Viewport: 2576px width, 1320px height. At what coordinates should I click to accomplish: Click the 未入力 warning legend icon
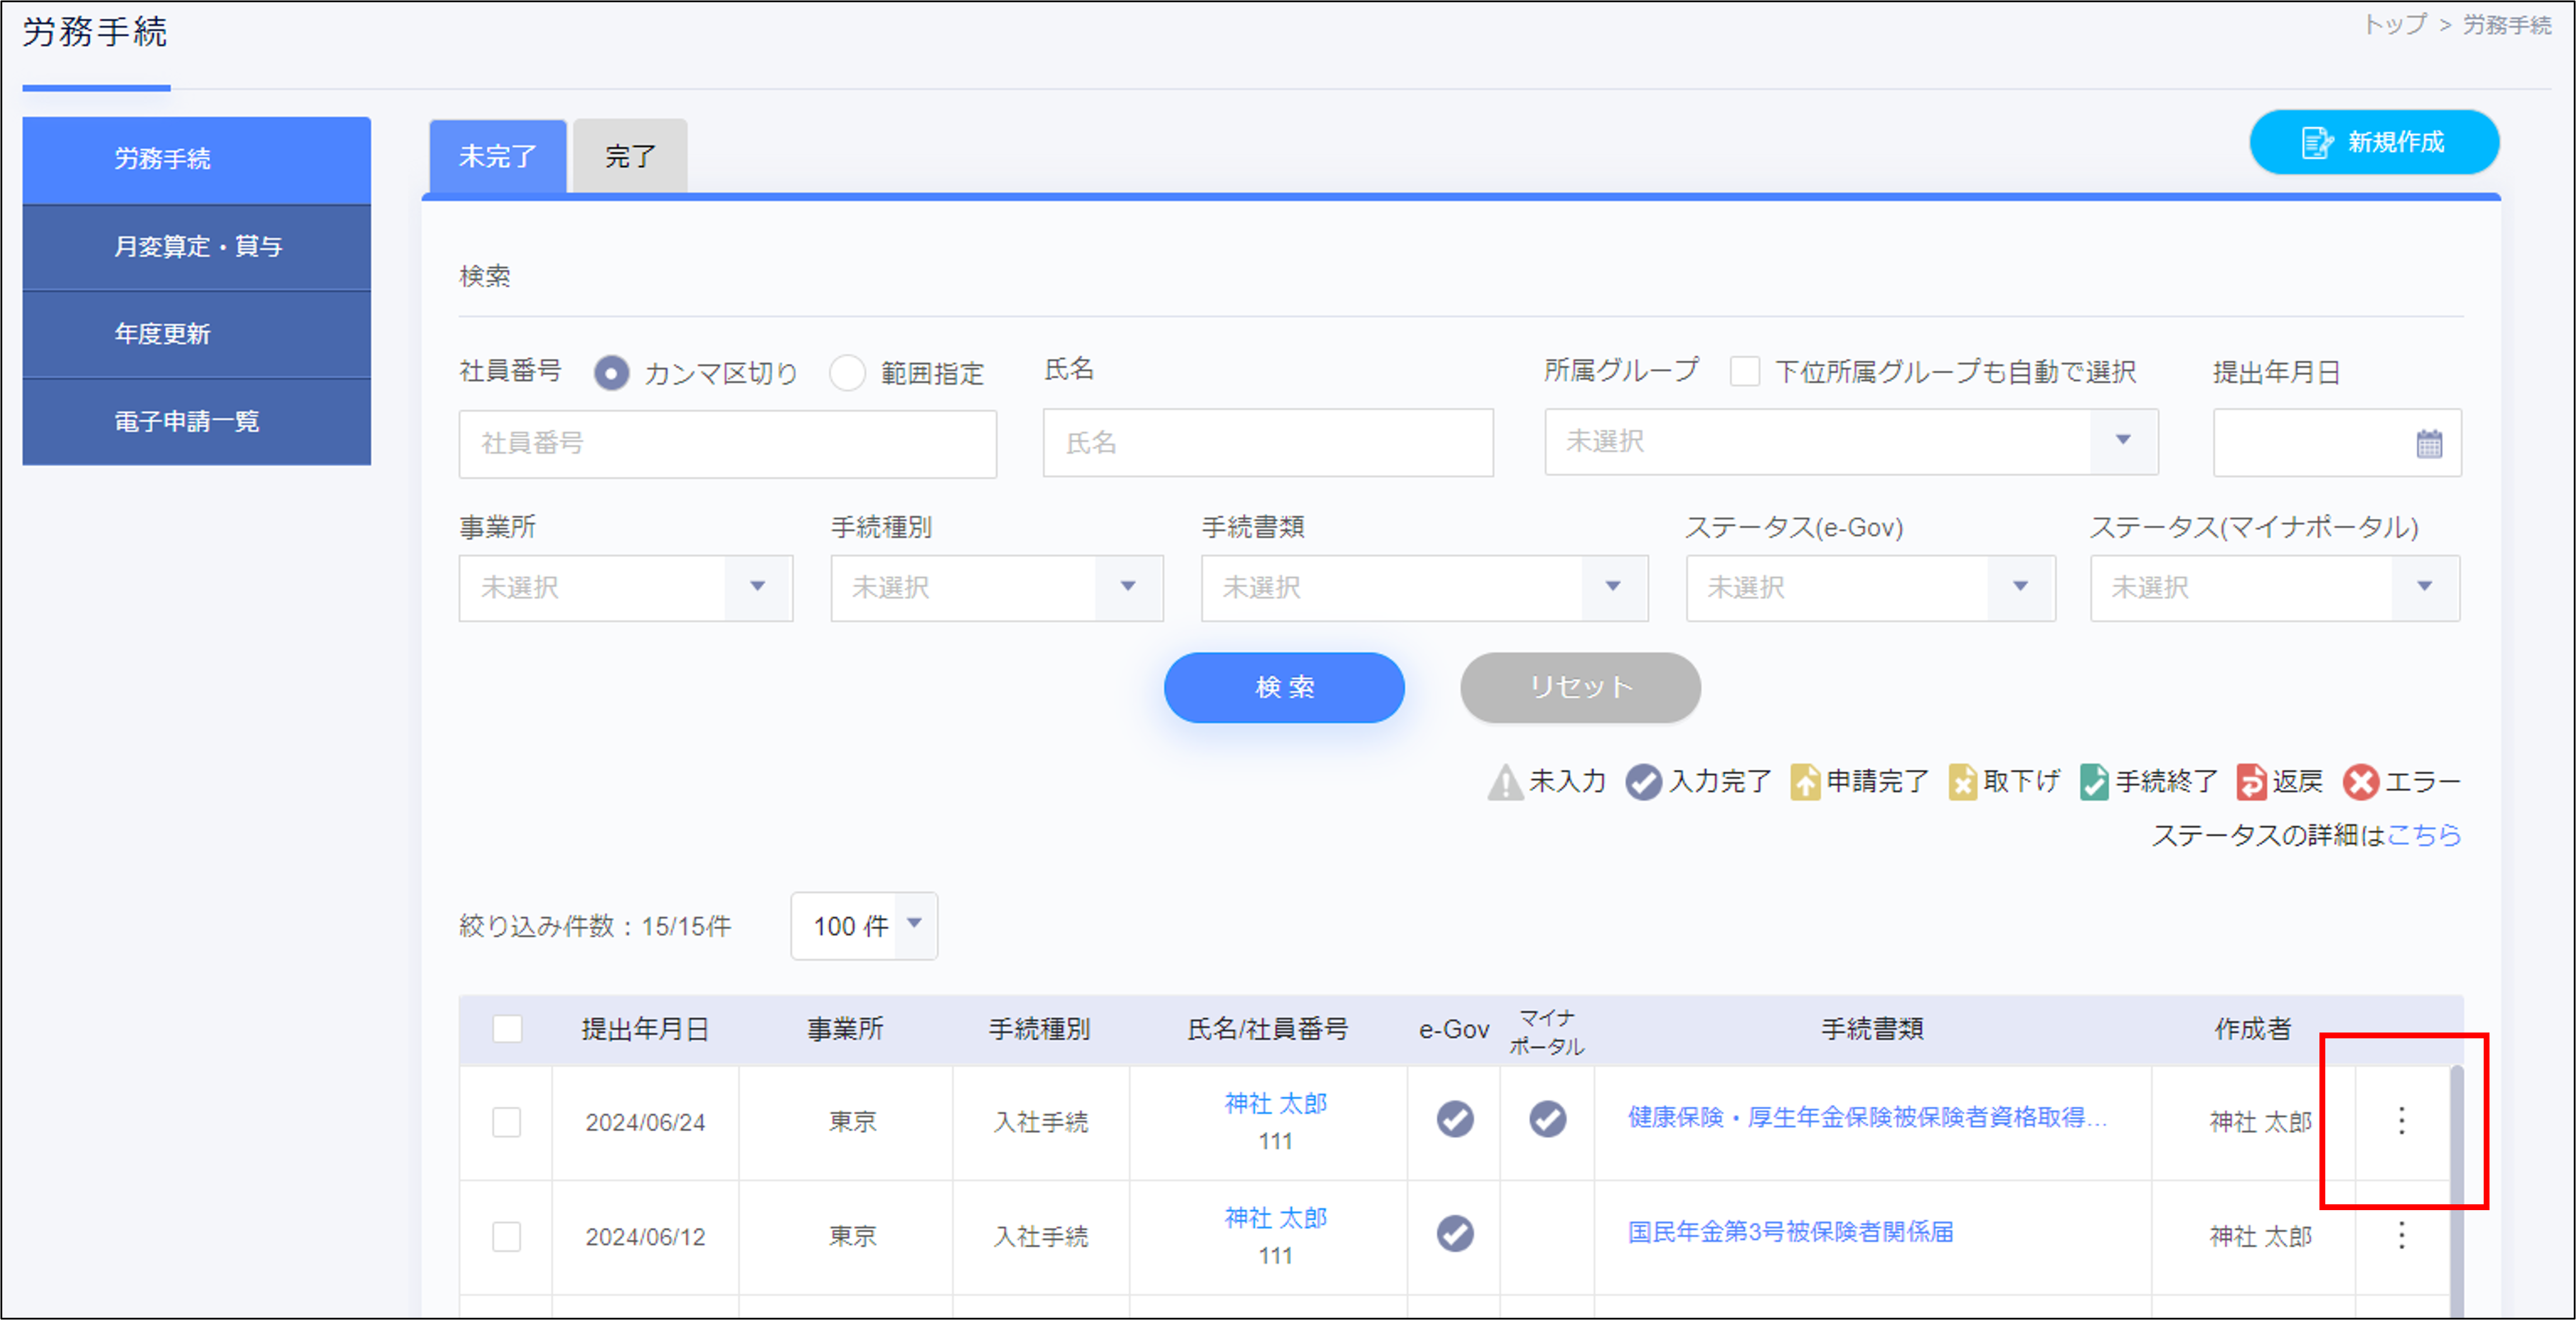[1505, 782]
